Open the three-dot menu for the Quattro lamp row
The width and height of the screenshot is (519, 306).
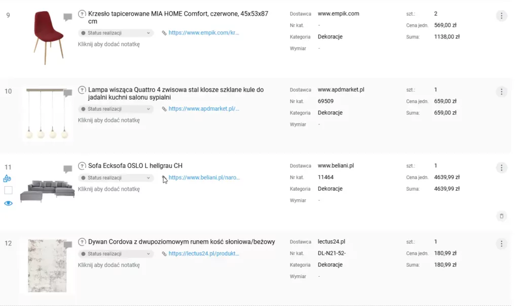click(501, 92)
